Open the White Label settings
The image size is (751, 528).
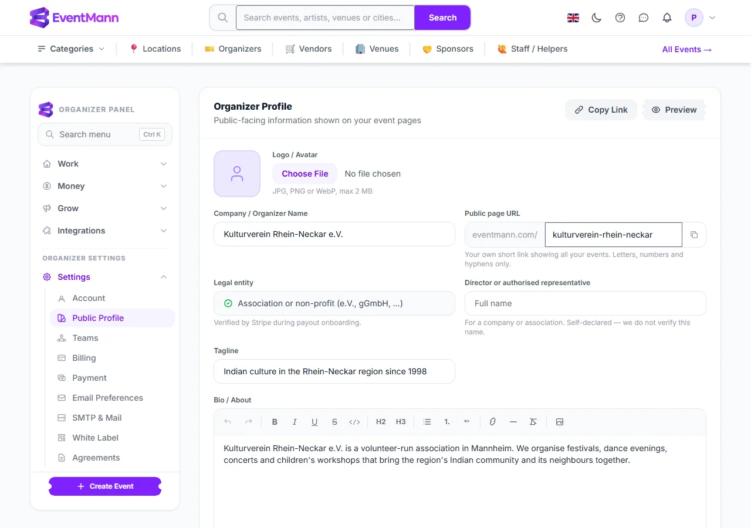[113, 438]
